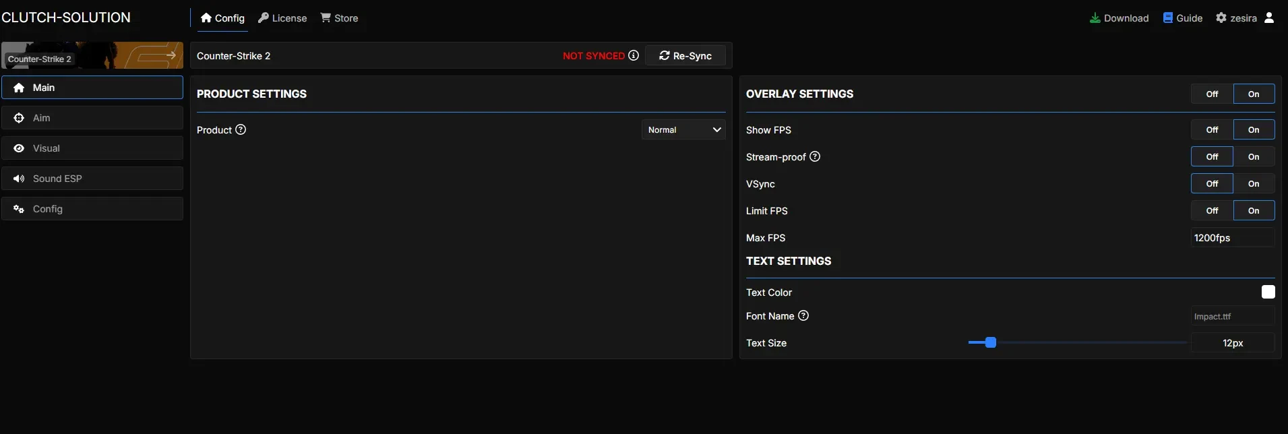Click the settings gear icon beside zesira
The height and width of the screenshot is (434, 1288).
1221,18
